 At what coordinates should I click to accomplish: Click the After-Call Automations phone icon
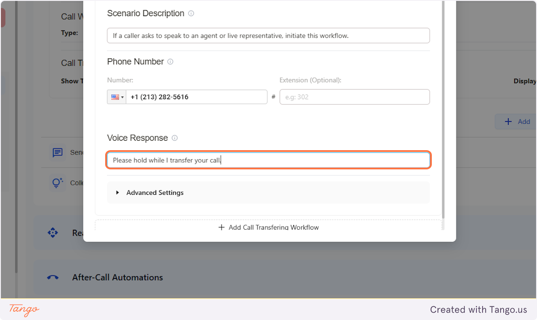coord(53,278)
